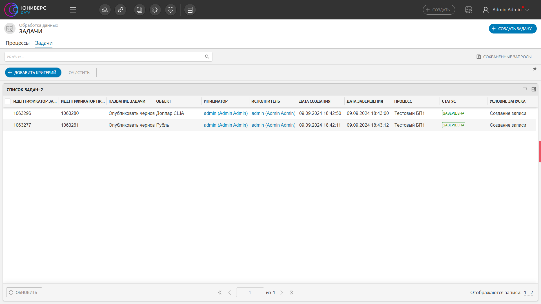
Task: Switch to the Процессы tab
Action: click(x=17, y=43)
